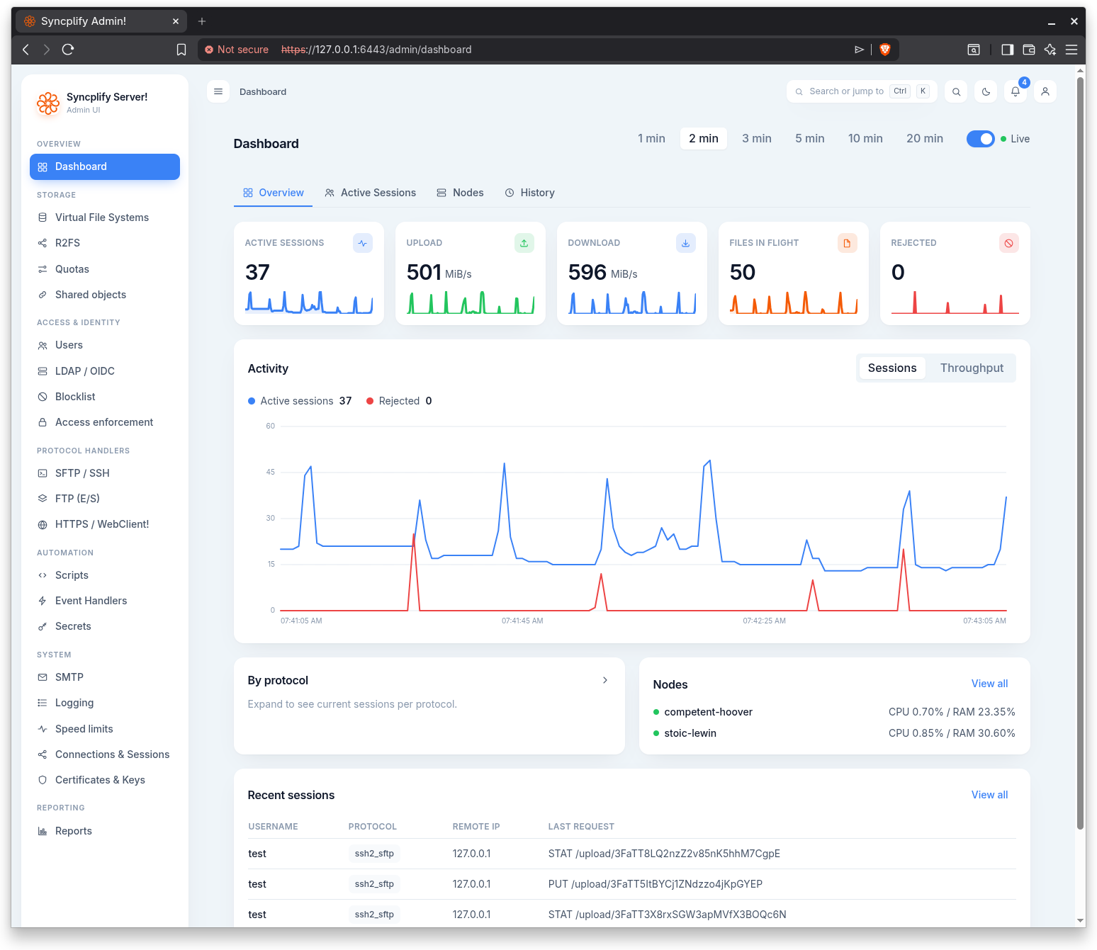Click the Rejected card ban icon

point(1008,243)
